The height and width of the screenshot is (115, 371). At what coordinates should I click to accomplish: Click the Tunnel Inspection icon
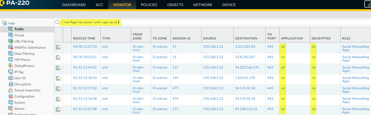[11, 90]
